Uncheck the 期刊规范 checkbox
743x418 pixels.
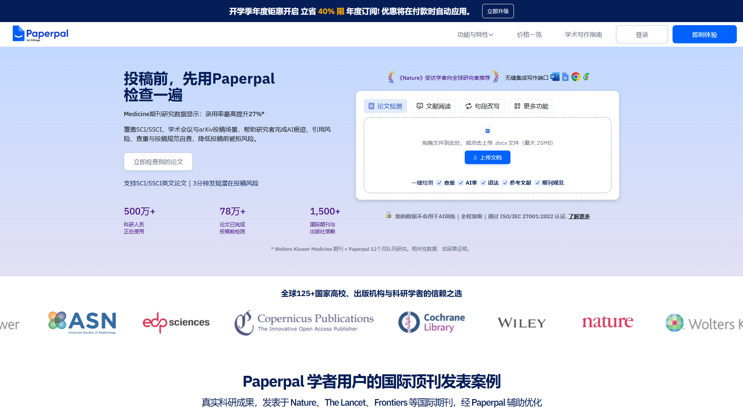click(x=538, y=183)
